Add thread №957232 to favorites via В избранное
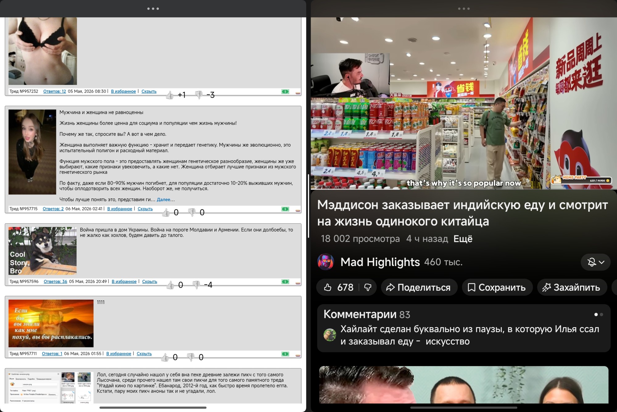Image resolution: width=617 pixels, height=412 pixels. pyautogui.click(x=123, y=91)
